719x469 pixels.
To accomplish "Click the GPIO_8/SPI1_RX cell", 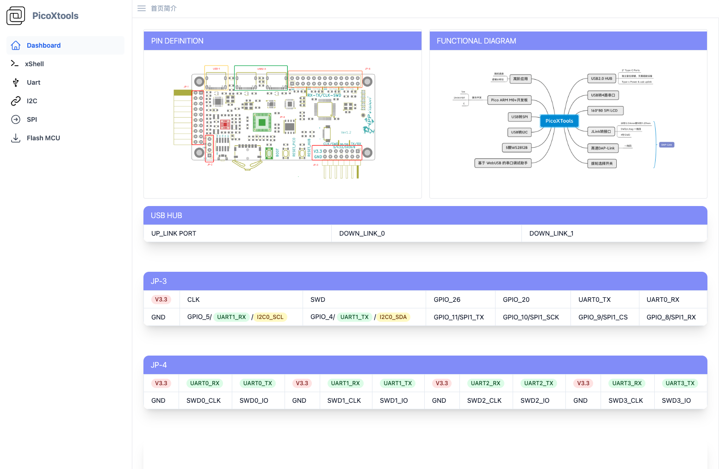I will pos(673,317).
